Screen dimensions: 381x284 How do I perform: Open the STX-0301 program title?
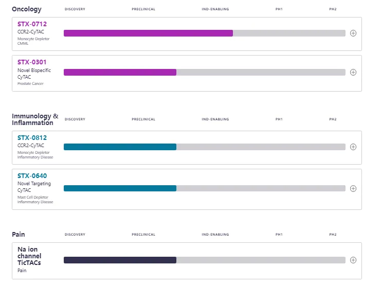click(x=32, y=62)
